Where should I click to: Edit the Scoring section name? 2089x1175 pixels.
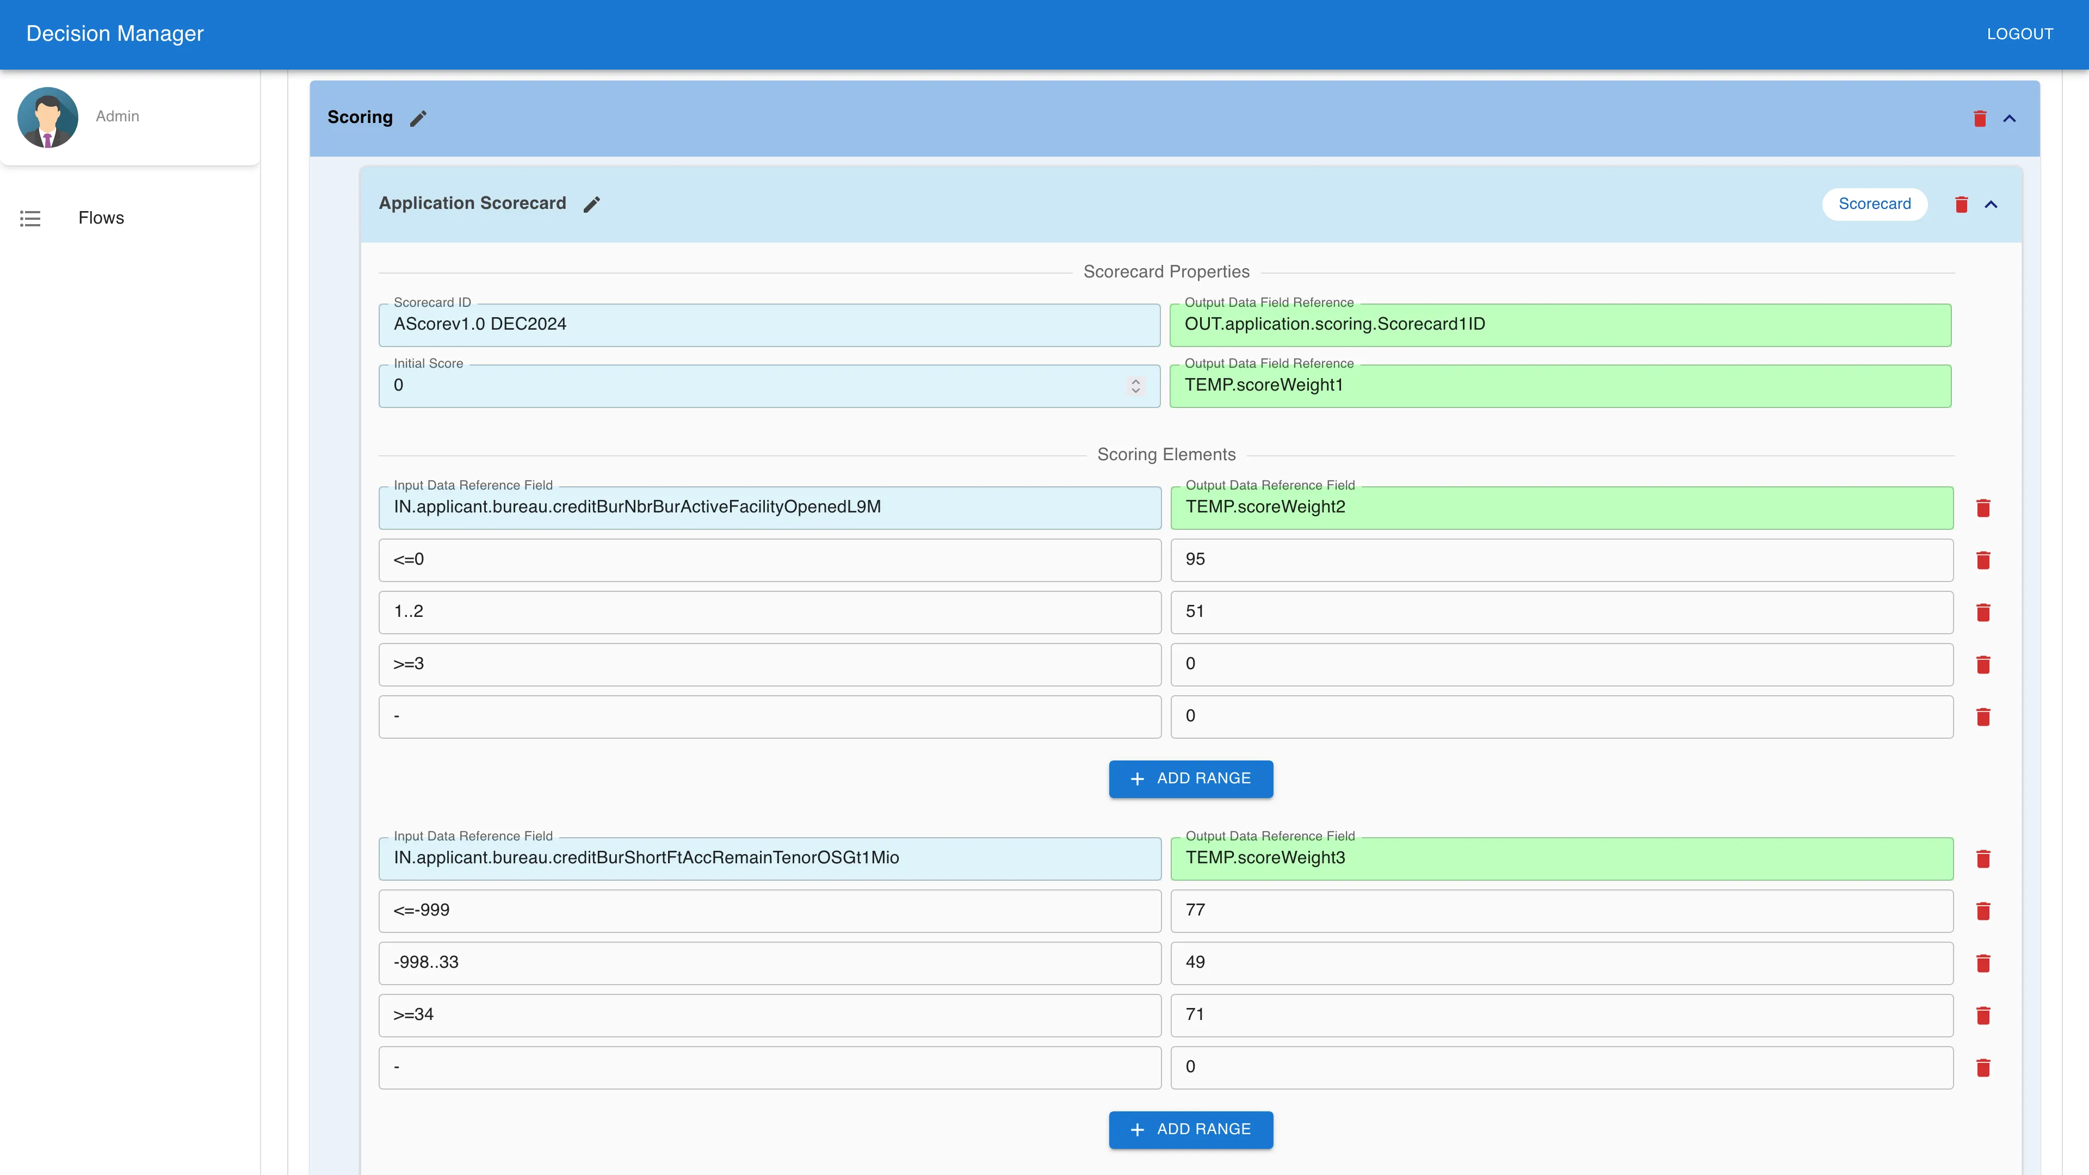(x=418, y=117)
